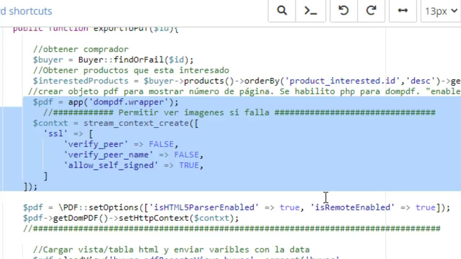
Task: Click the 'isHTML5ParserEnabled' option string
Action: 204,208
